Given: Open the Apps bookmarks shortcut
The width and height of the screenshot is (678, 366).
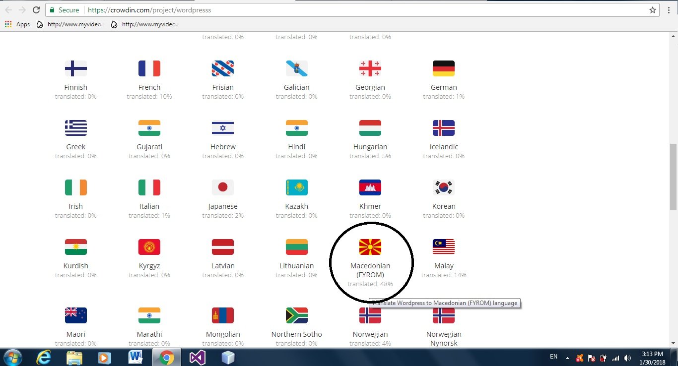Looking at the screenshot, I should (17, 24).
